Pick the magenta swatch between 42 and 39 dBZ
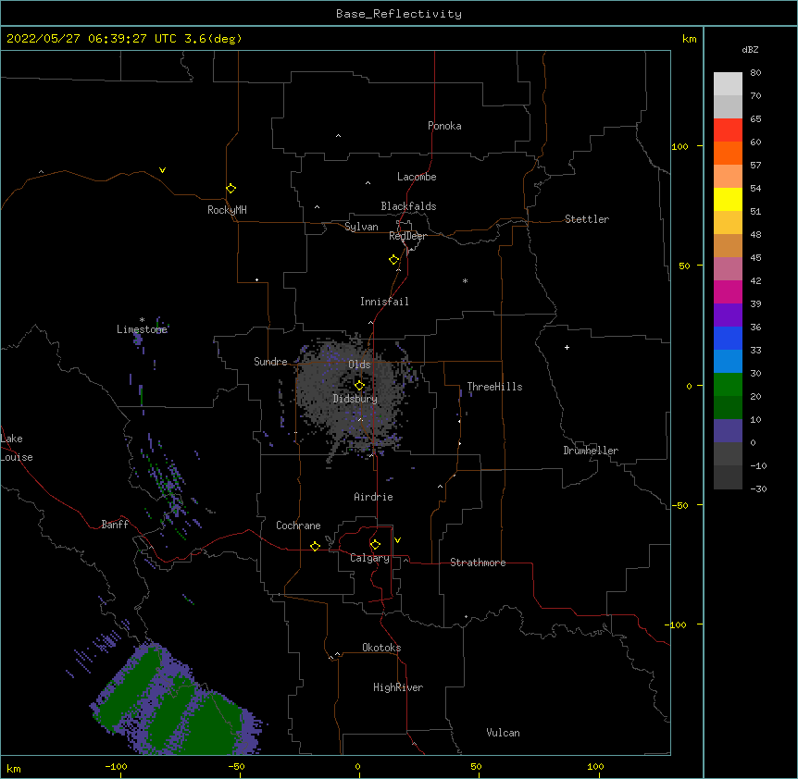This screenshot has width=798, height=779. (x=728, y=291)
